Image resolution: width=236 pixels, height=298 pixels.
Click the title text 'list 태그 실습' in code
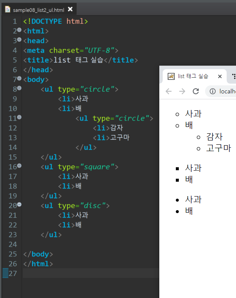[x=78, y=60]
